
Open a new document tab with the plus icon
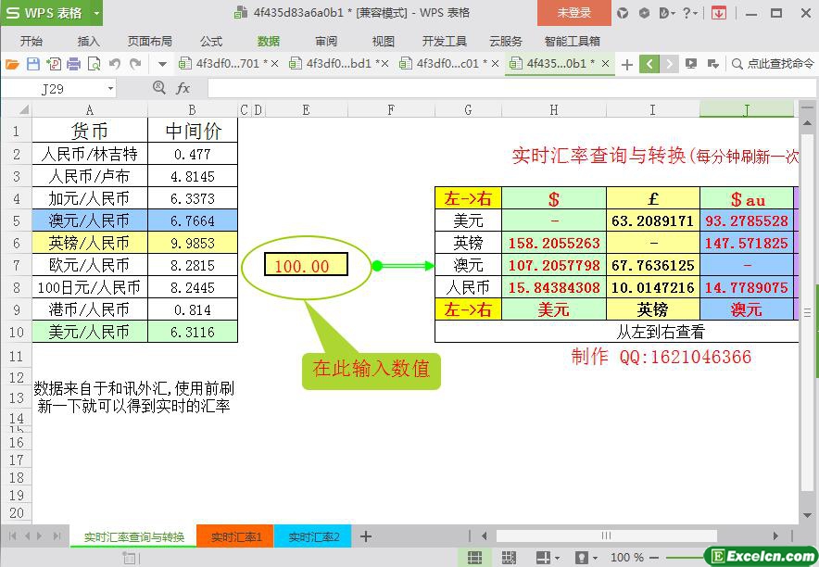[627, 65]
